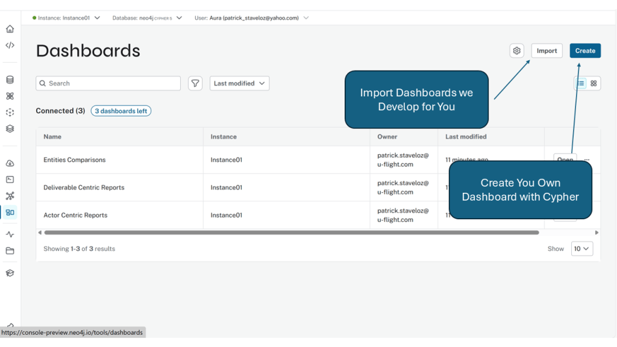Open the code brackets icon in sidebar

(x=10, y=45)
